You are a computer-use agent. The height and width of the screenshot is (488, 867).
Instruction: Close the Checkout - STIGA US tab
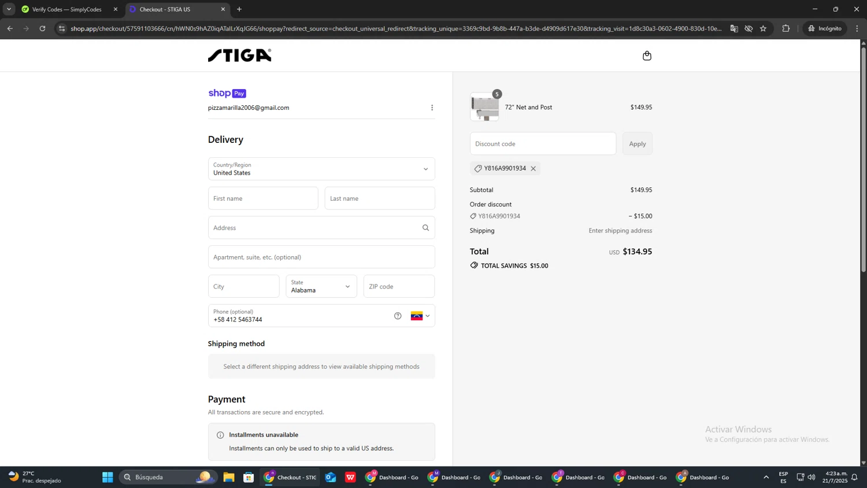point(223,9)
